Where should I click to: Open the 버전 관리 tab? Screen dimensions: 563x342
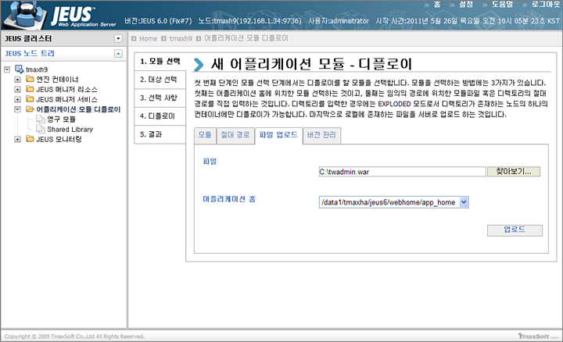(321, 135)
